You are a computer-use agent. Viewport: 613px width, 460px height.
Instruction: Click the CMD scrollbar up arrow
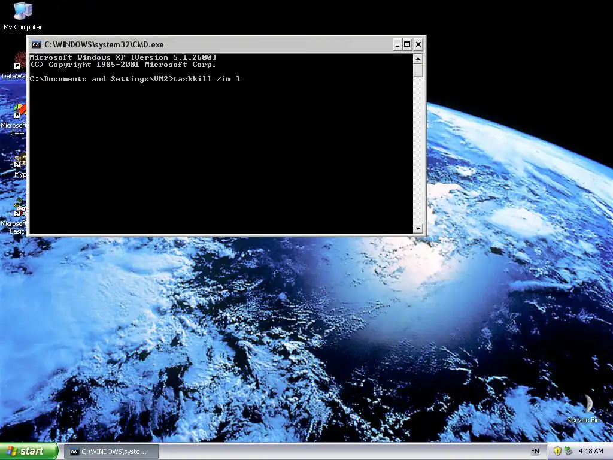tap(418, 59)
